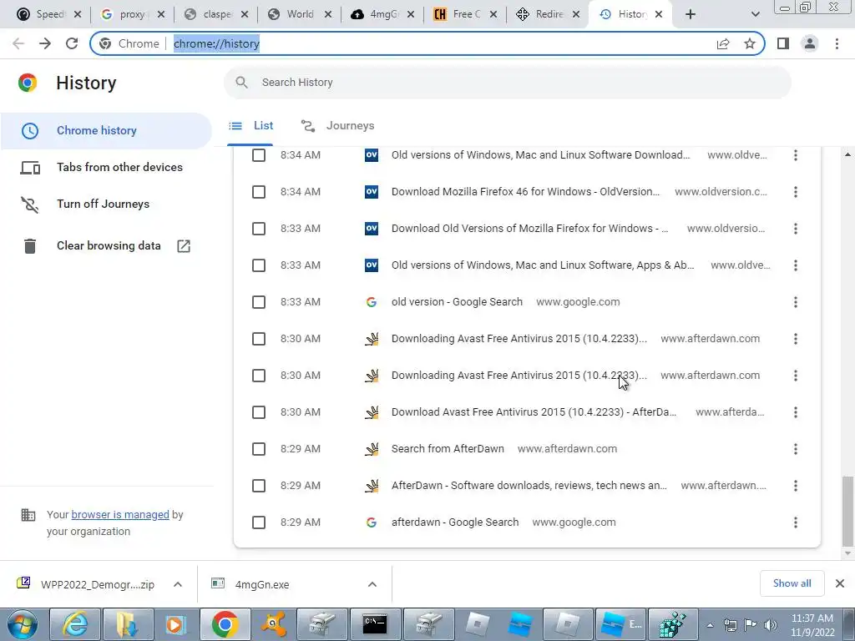855x641 pixels.
Task: Click AfterDawn favicon of Search from AfterDawn
Action: pyautogui.click(x=372, y=449)
